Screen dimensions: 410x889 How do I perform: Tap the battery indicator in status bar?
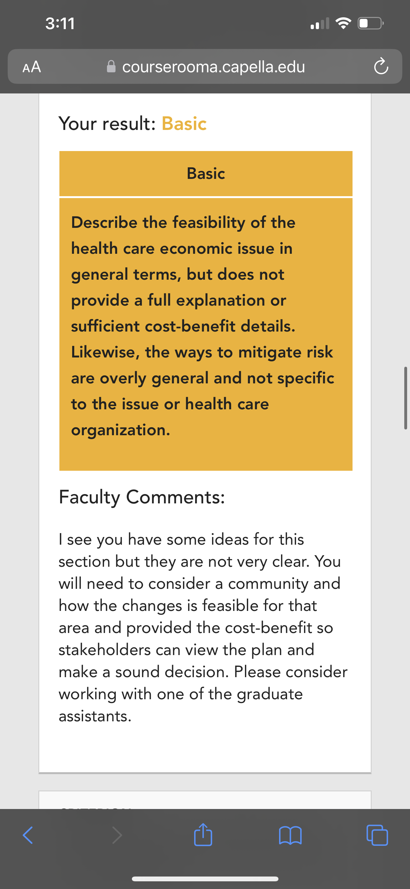(x=371, y=23)
